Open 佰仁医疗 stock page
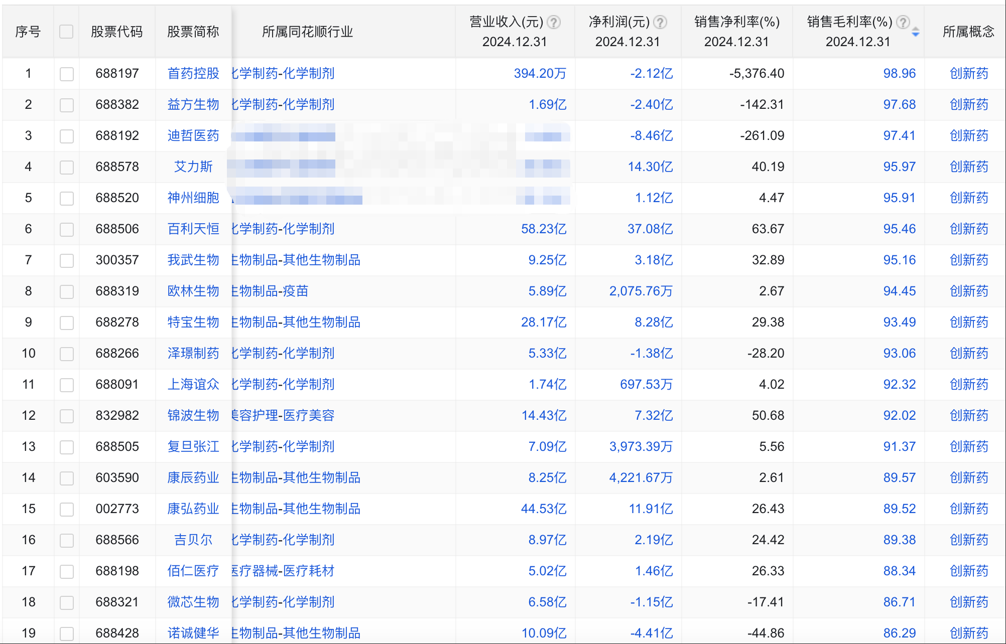This screenshot has width=1006, height=644. 193,571
